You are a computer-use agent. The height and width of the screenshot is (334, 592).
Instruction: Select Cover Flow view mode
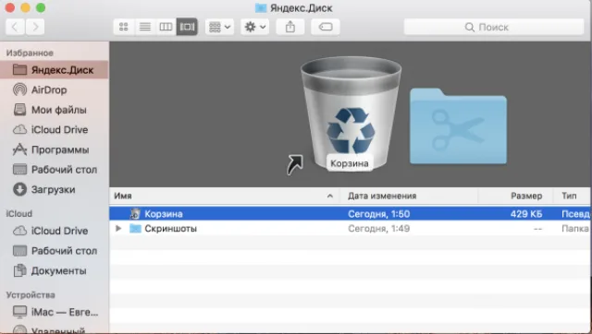coord(187,27)
